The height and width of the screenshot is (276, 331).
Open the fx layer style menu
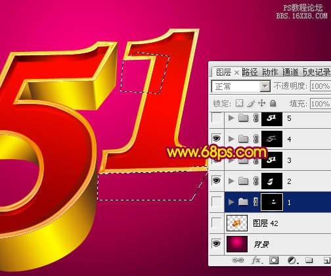(x=257, y=260)
